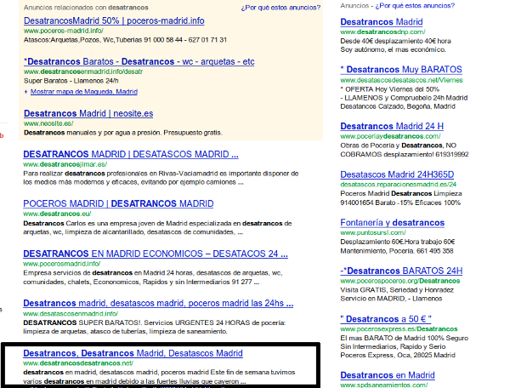Click the URL www.desatrancosjimar.es/

pyautogui.click(x=65, y=164)
